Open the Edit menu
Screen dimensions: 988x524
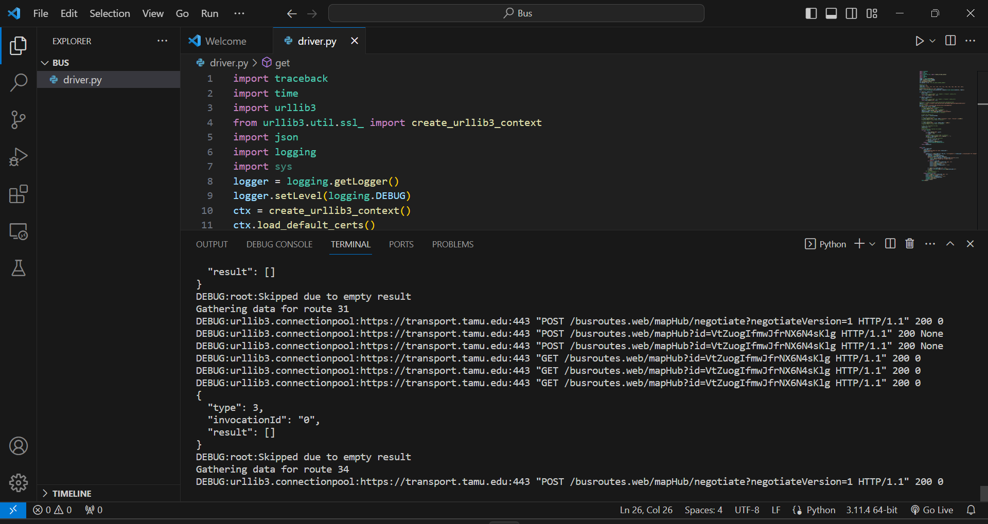coord(69,13)
